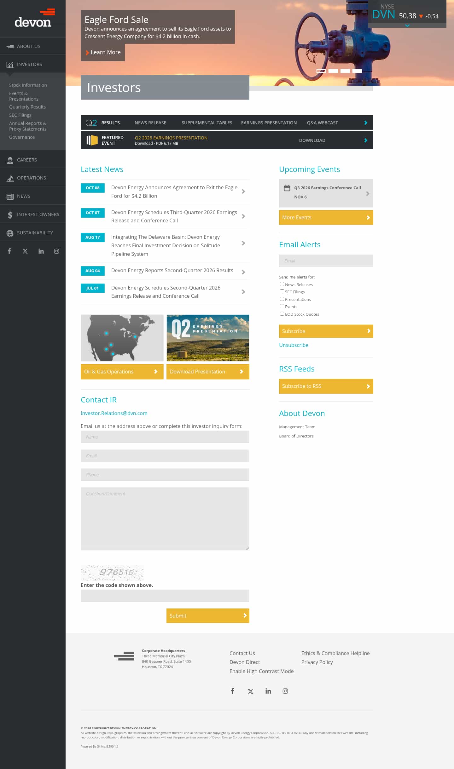Click the Featured Event folder icon
This screenshot has height=769, width=454.
(x=92, y=140)
